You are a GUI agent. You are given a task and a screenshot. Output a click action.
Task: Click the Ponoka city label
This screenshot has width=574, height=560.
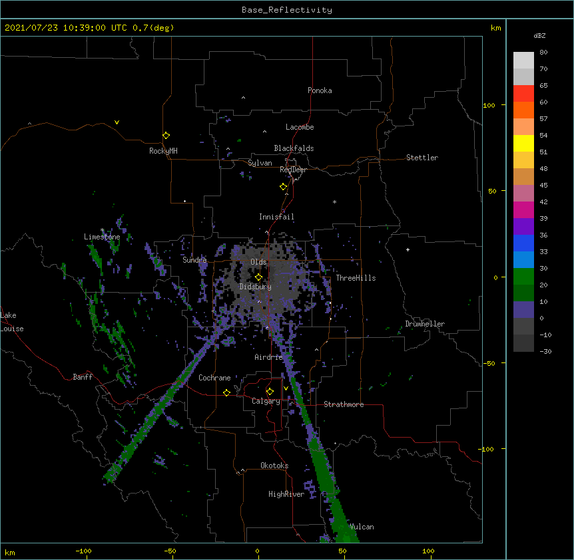[x=320, y=90]
